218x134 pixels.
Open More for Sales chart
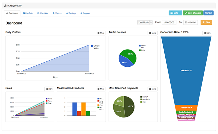(49, 89)
